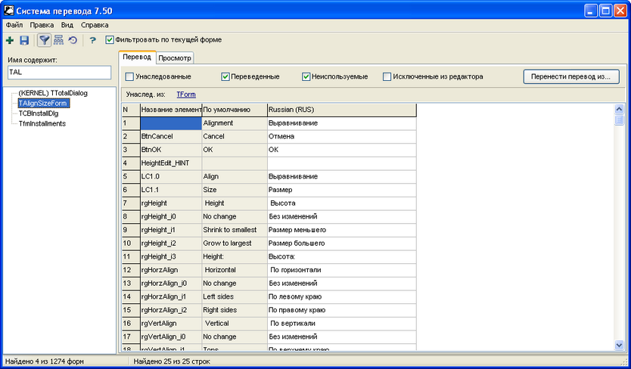Select the rgHorzAlign_i0 element cell
Viewport: 631px width, 369px height.
click(171, 284)
